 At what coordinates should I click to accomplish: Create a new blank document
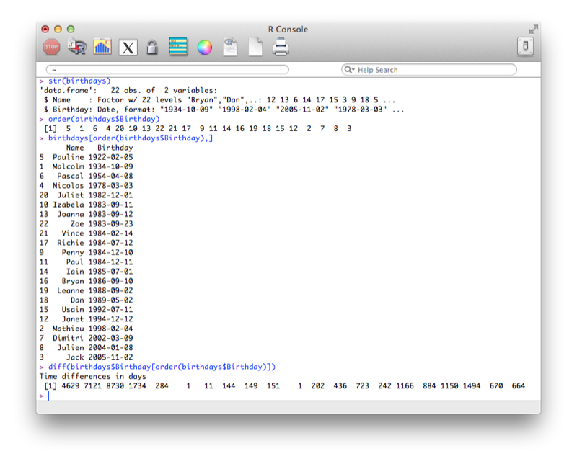click(x=255, y=47)
